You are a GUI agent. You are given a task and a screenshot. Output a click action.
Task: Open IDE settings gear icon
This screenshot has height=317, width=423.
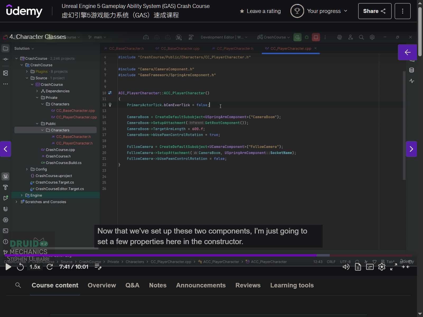[372, 37]
